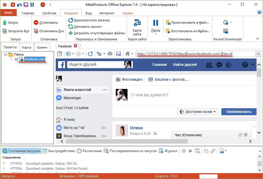Screen dimensions: 263x179
Task: Click the save disk icon in the title bar
Action: pos(26,5)
